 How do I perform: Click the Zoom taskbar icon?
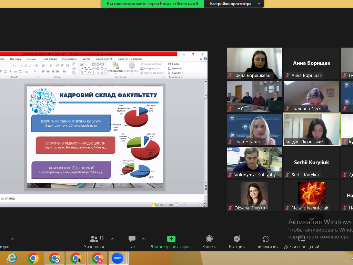tap(118, 258)
